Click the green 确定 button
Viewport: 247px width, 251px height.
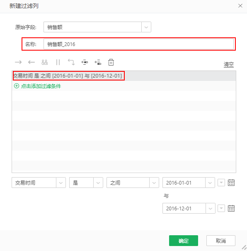coord(184,241)
